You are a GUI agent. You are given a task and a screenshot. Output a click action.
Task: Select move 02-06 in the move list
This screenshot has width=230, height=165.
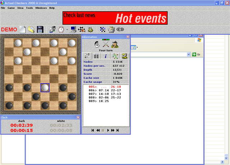[104, 97]
